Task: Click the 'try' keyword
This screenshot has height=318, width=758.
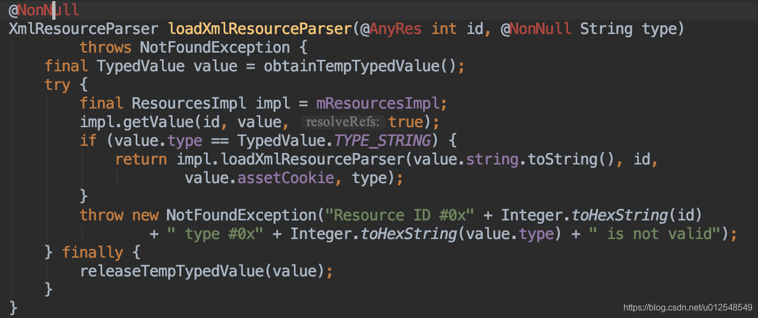Action: pyautogui.click(x=58, y=84)
